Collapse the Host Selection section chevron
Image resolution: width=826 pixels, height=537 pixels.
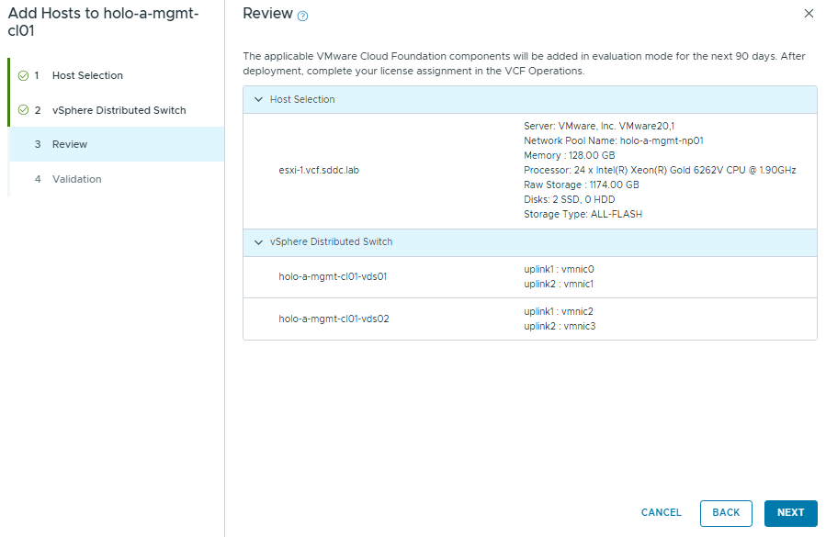pos(258,99)
